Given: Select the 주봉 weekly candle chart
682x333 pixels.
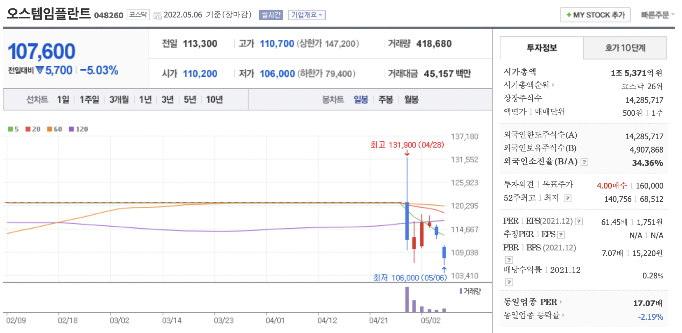Looking at the screenshot, I should [x=386, y=100].
